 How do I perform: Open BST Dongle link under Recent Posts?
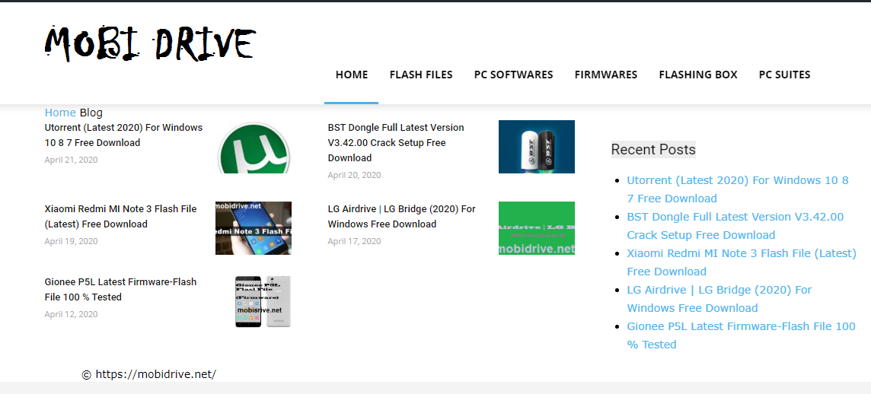pyautogui.click(x=735, y=226)
